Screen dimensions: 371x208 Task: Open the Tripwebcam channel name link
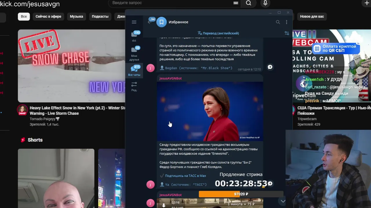pyautogui.click(x=307, y=119)
